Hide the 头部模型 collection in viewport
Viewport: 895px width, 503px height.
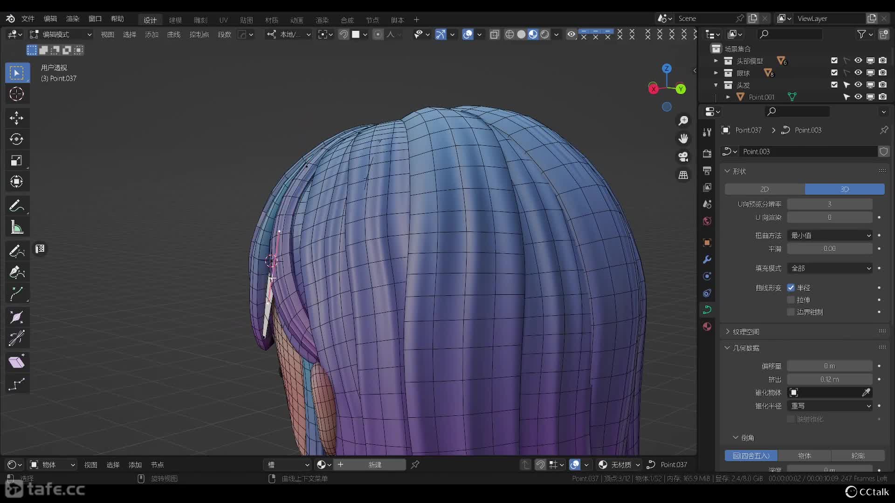858,61
